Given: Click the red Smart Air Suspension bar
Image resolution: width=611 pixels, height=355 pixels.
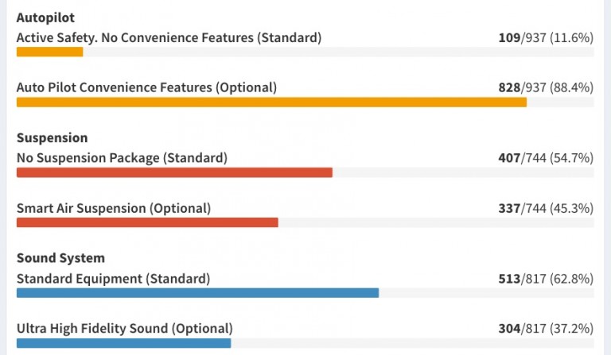Looking at the screenshot, I should (147, 222).
